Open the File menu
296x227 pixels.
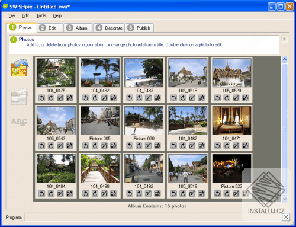coord(12,15)
